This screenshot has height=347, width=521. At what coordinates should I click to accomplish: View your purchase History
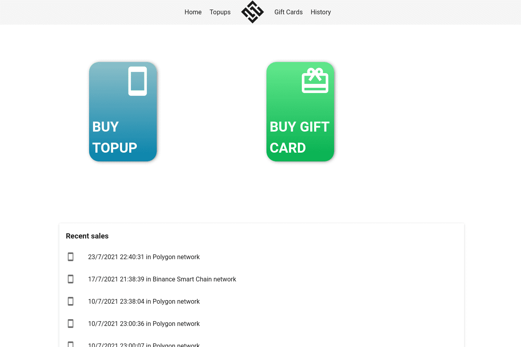tap(321, 12)
